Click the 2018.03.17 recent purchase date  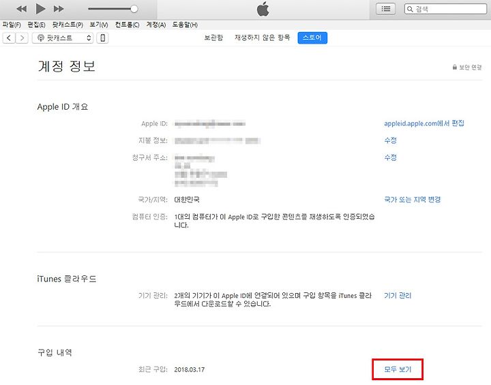190,369
